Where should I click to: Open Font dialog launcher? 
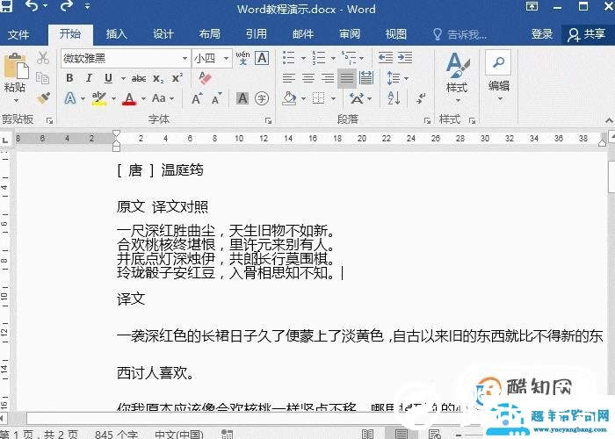tap(268, 121)
